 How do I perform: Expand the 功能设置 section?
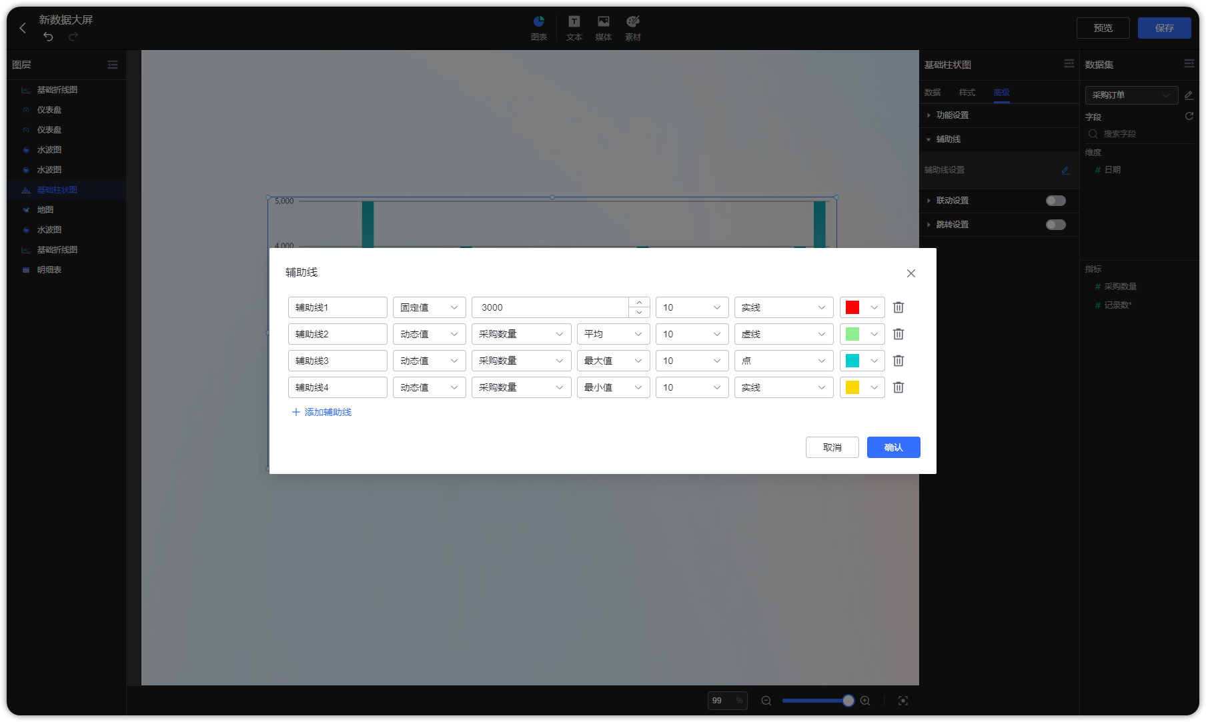(999, 115)
